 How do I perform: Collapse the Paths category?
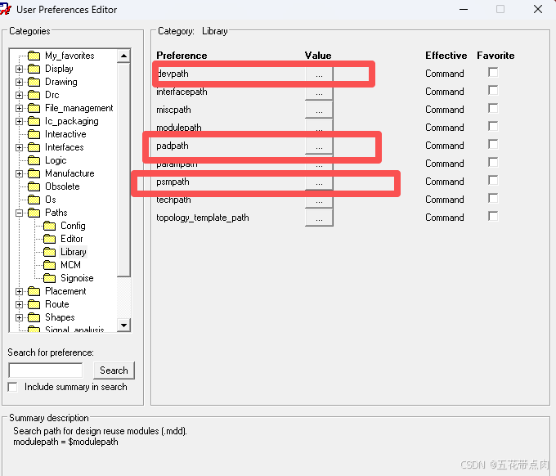pyautogui.click(x=19, y=213)
